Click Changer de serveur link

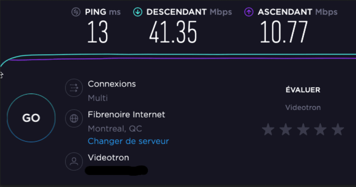[x=128, y=141]
